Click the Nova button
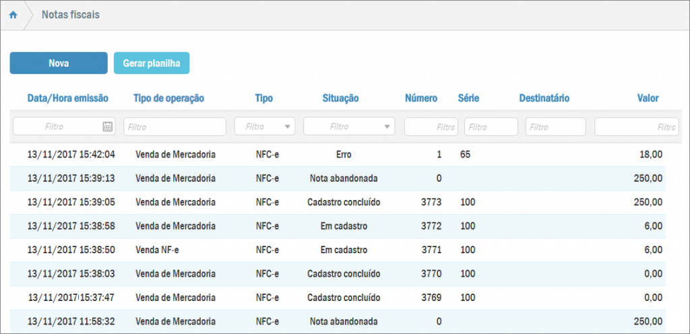The image size is (690, 334). [x=59, y=63]
